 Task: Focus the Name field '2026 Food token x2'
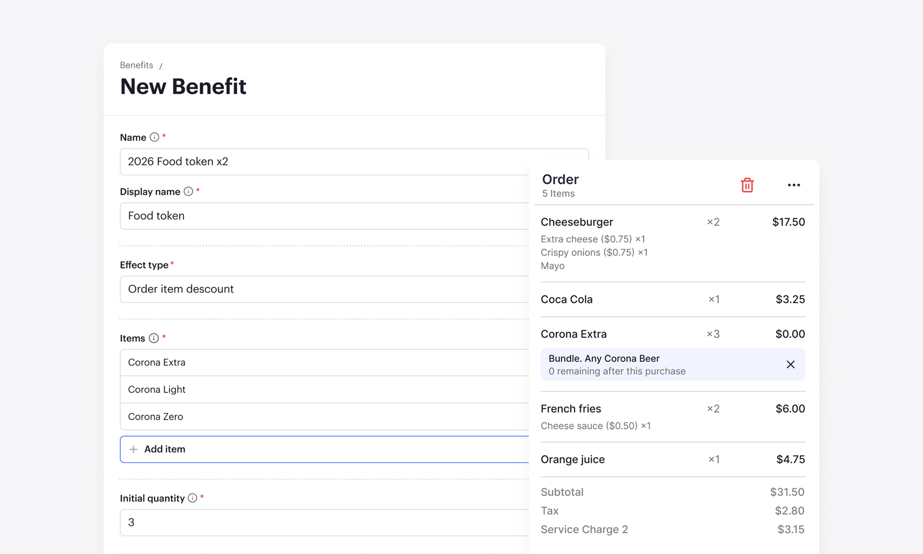click(324, 162)
